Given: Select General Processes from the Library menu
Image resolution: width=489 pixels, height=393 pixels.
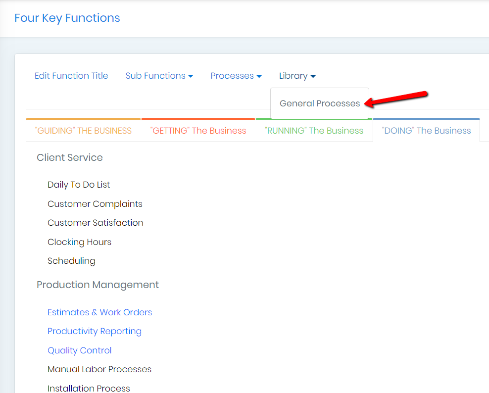Looking at the screenshot, I should pyautogui.click(x=319, y=103).
